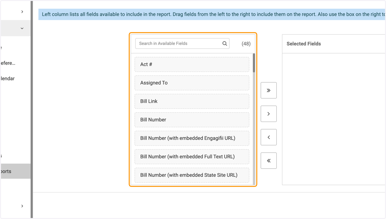Add selected field with single right chevron button
This screenshot has height=219, width=386.
point(269,114)
